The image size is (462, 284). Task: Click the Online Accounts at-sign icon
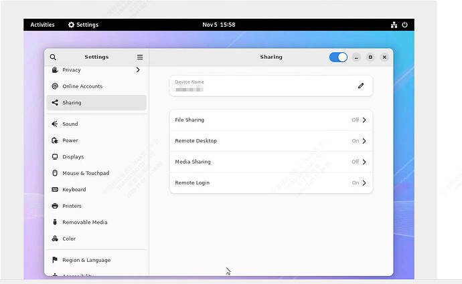click(x=55, y=86)
